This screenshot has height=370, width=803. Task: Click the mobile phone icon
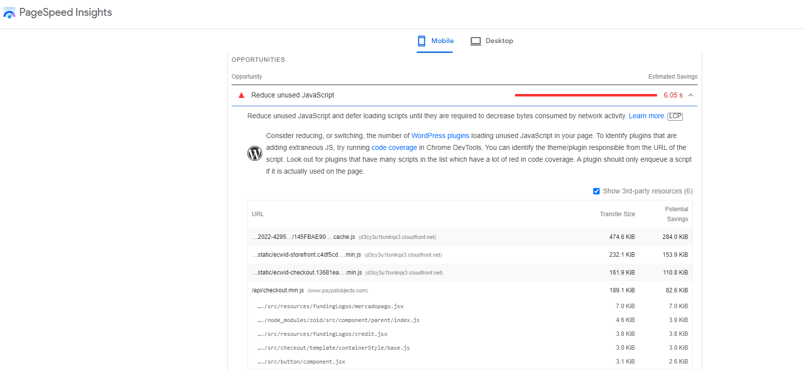422,41
